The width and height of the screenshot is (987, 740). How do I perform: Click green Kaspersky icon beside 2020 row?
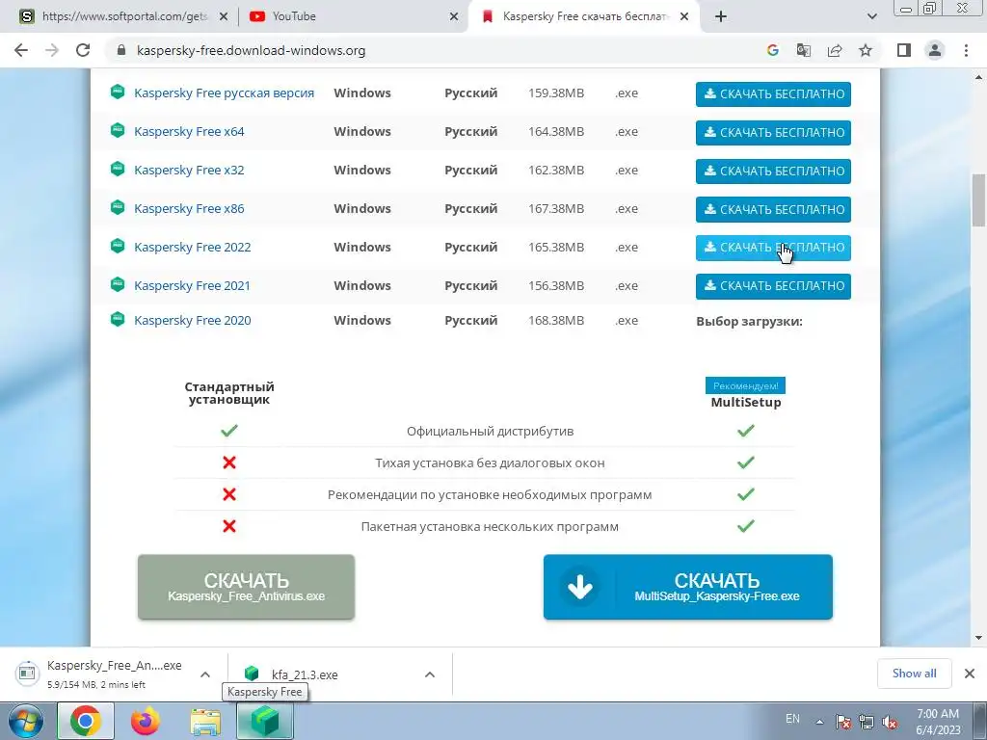(x=117, y=319)
